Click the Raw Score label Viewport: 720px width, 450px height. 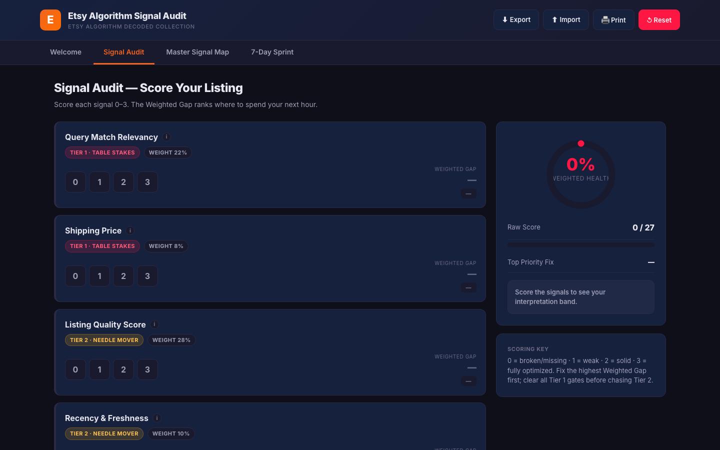point(524,227)
